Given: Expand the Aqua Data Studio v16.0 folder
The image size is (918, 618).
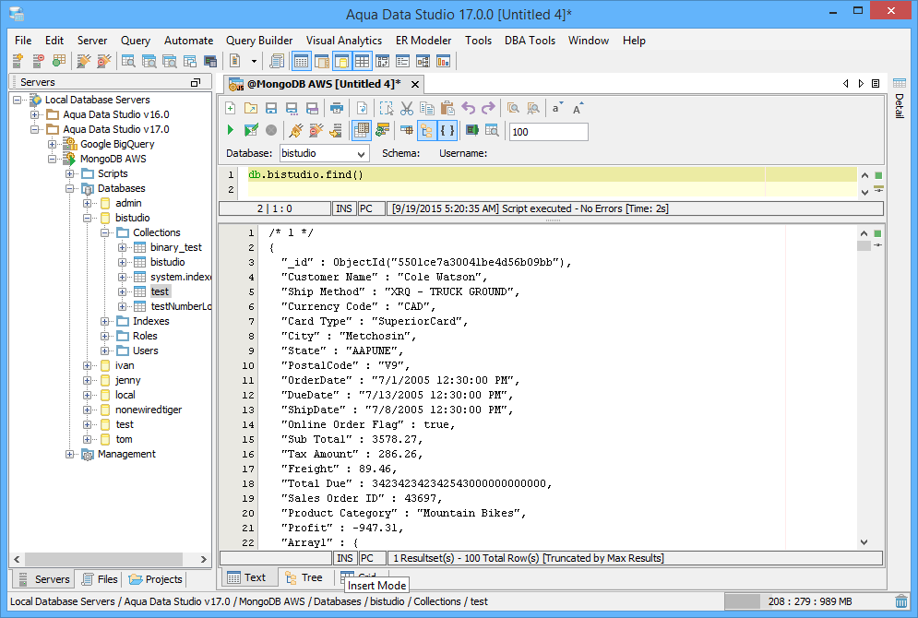Looking at the screenshot, I should point(34,114).
